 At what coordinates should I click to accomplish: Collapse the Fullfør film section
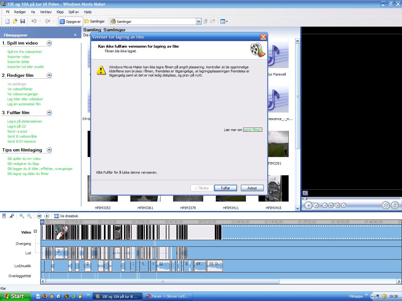point(49,113)
